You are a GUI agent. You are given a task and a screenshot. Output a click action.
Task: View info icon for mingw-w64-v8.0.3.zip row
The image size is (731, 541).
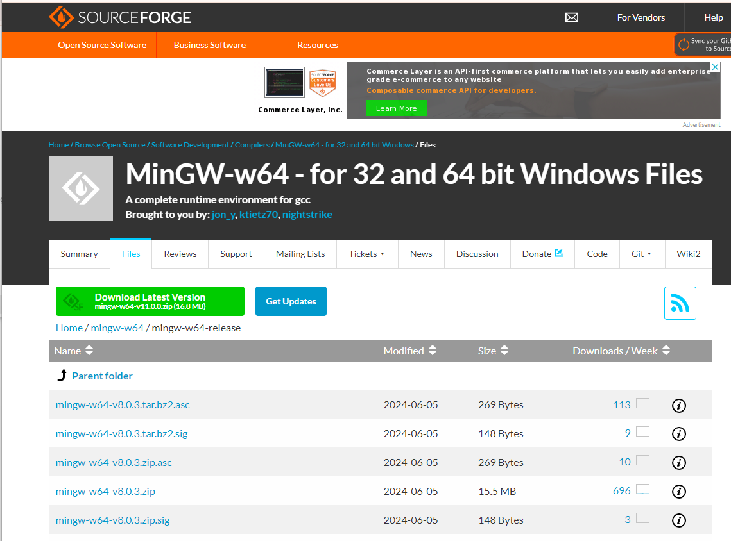point(679,492)
